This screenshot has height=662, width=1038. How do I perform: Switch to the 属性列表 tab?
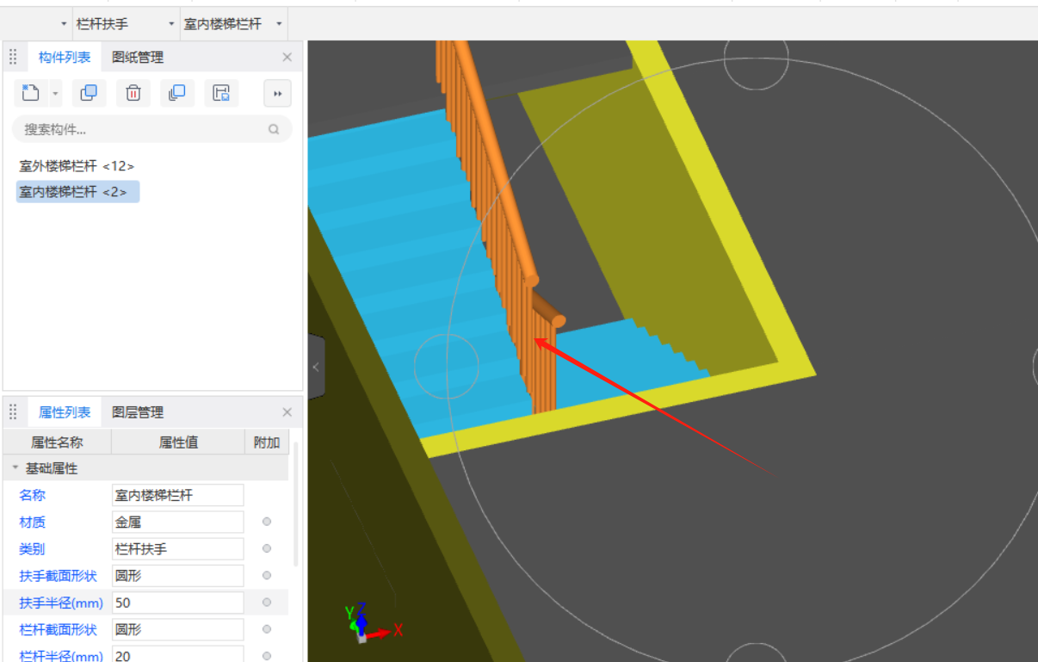tap(65, 412)
